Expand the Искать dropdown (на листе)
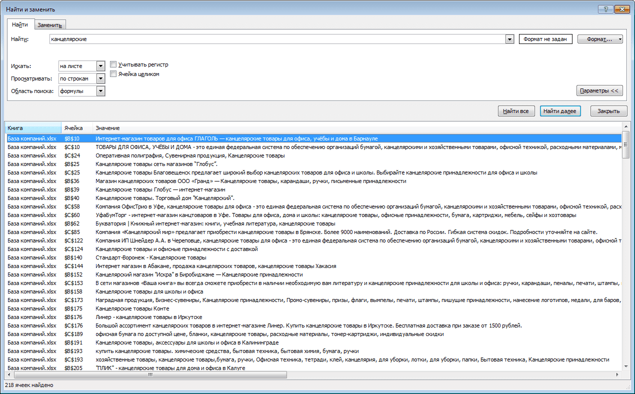This screenshot has height=394, width=635. pos(100,66)
